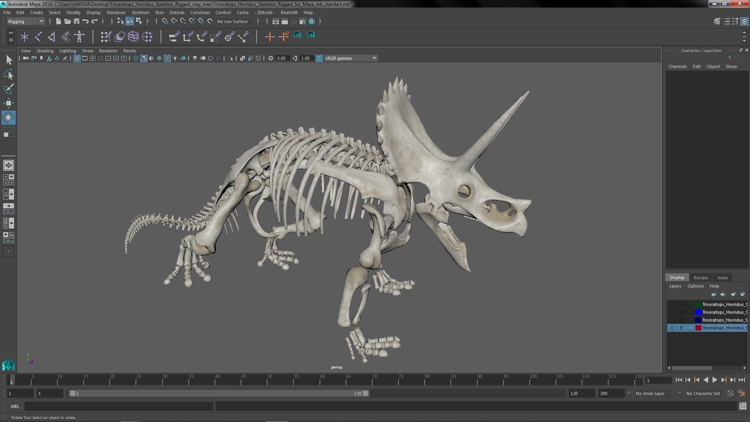This screenshot has height=422, width=750.
Task: Click the Lattice deformer icon on shelf
Action: [133, 37]
